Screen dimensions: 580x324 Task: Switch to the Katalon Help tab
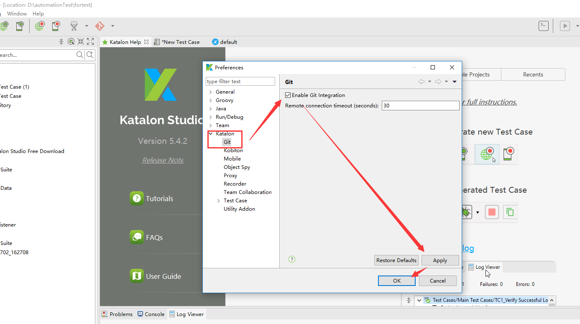(x=125, y=42)
